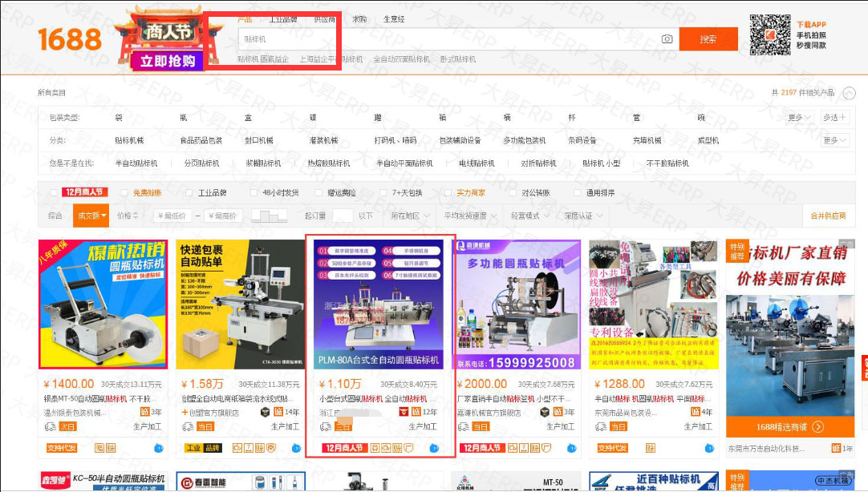Click the shield badge icon on ¥2000.00 product shop
This screenshot has width=868, height=492.
[545, 412]
